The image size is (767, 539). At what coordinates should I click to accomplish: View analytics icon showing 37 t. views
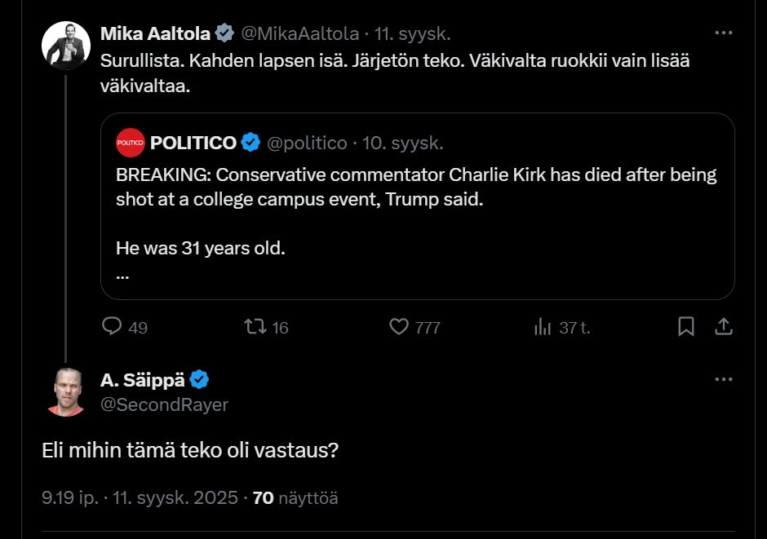543,327
